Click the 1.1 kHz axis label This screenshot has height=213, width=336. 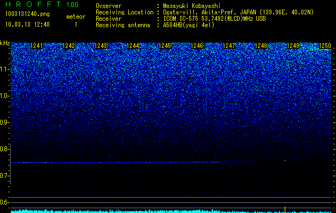coord(5,70)
